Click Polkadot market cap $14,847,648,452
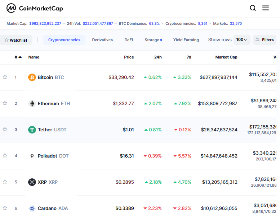The width and height of the screenshot is (280, 220). coord(219,156)
